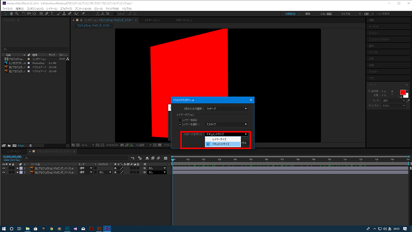Image resolution: width=412 pixels, height=232 pixels.
Task: Select the Zoom magnifier tool
Action: (x=16, y=14)
